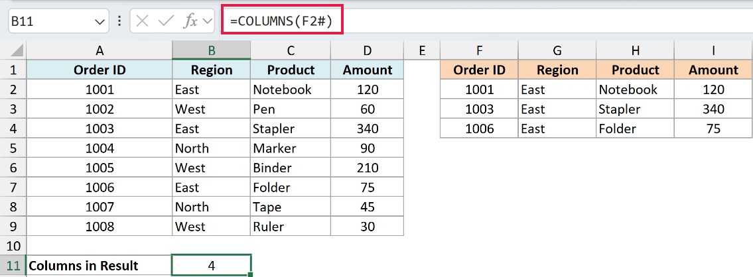This screenshot has width=753, height=277.
Task: Select cell A6 containing 1005
Action: (100, 168)
